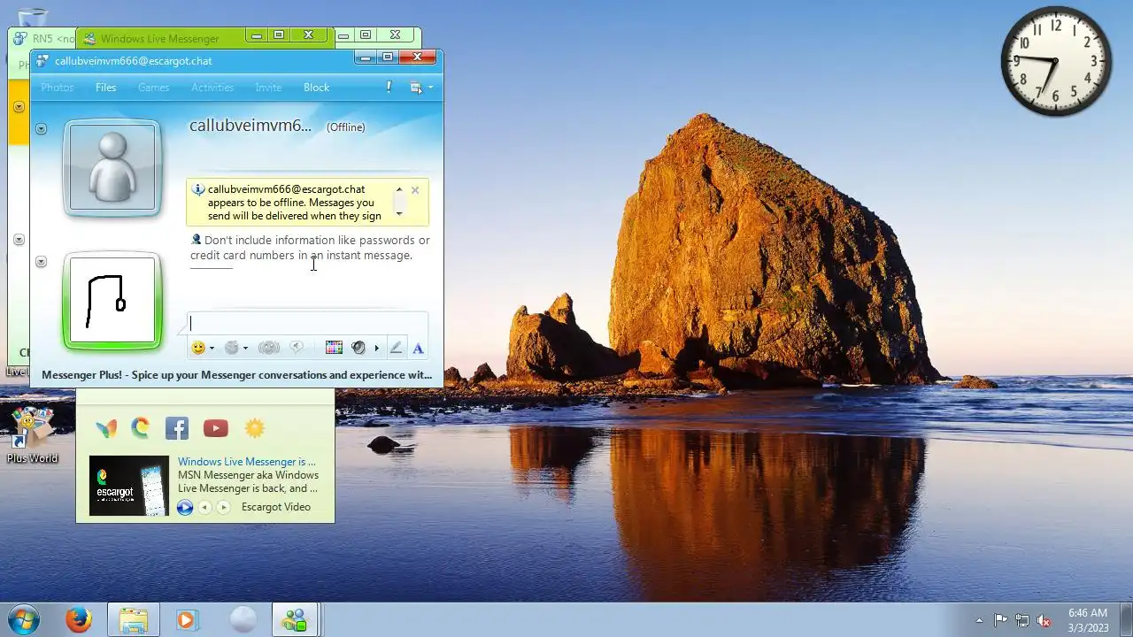The height and width of the screenshot is (637, 1133).
Task: Open the Activities menu item
Action: click(x=212, y=87)
